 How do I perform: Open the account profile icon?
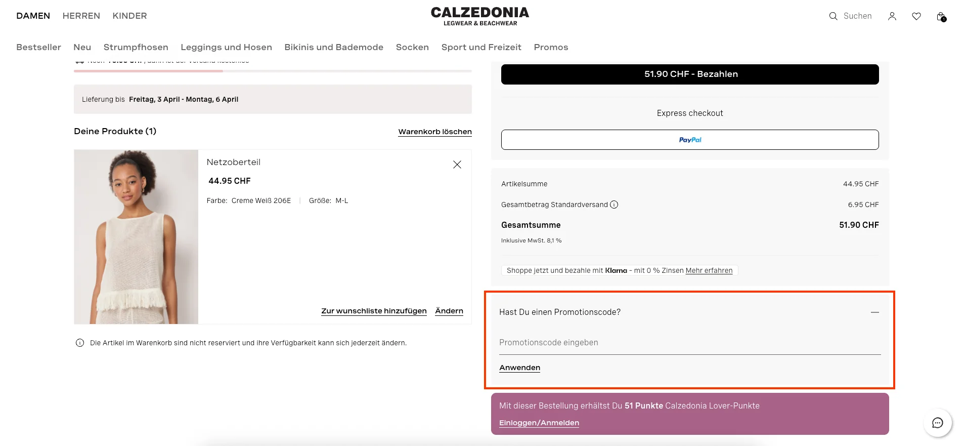pyautogui.click(x=892, y=16)
